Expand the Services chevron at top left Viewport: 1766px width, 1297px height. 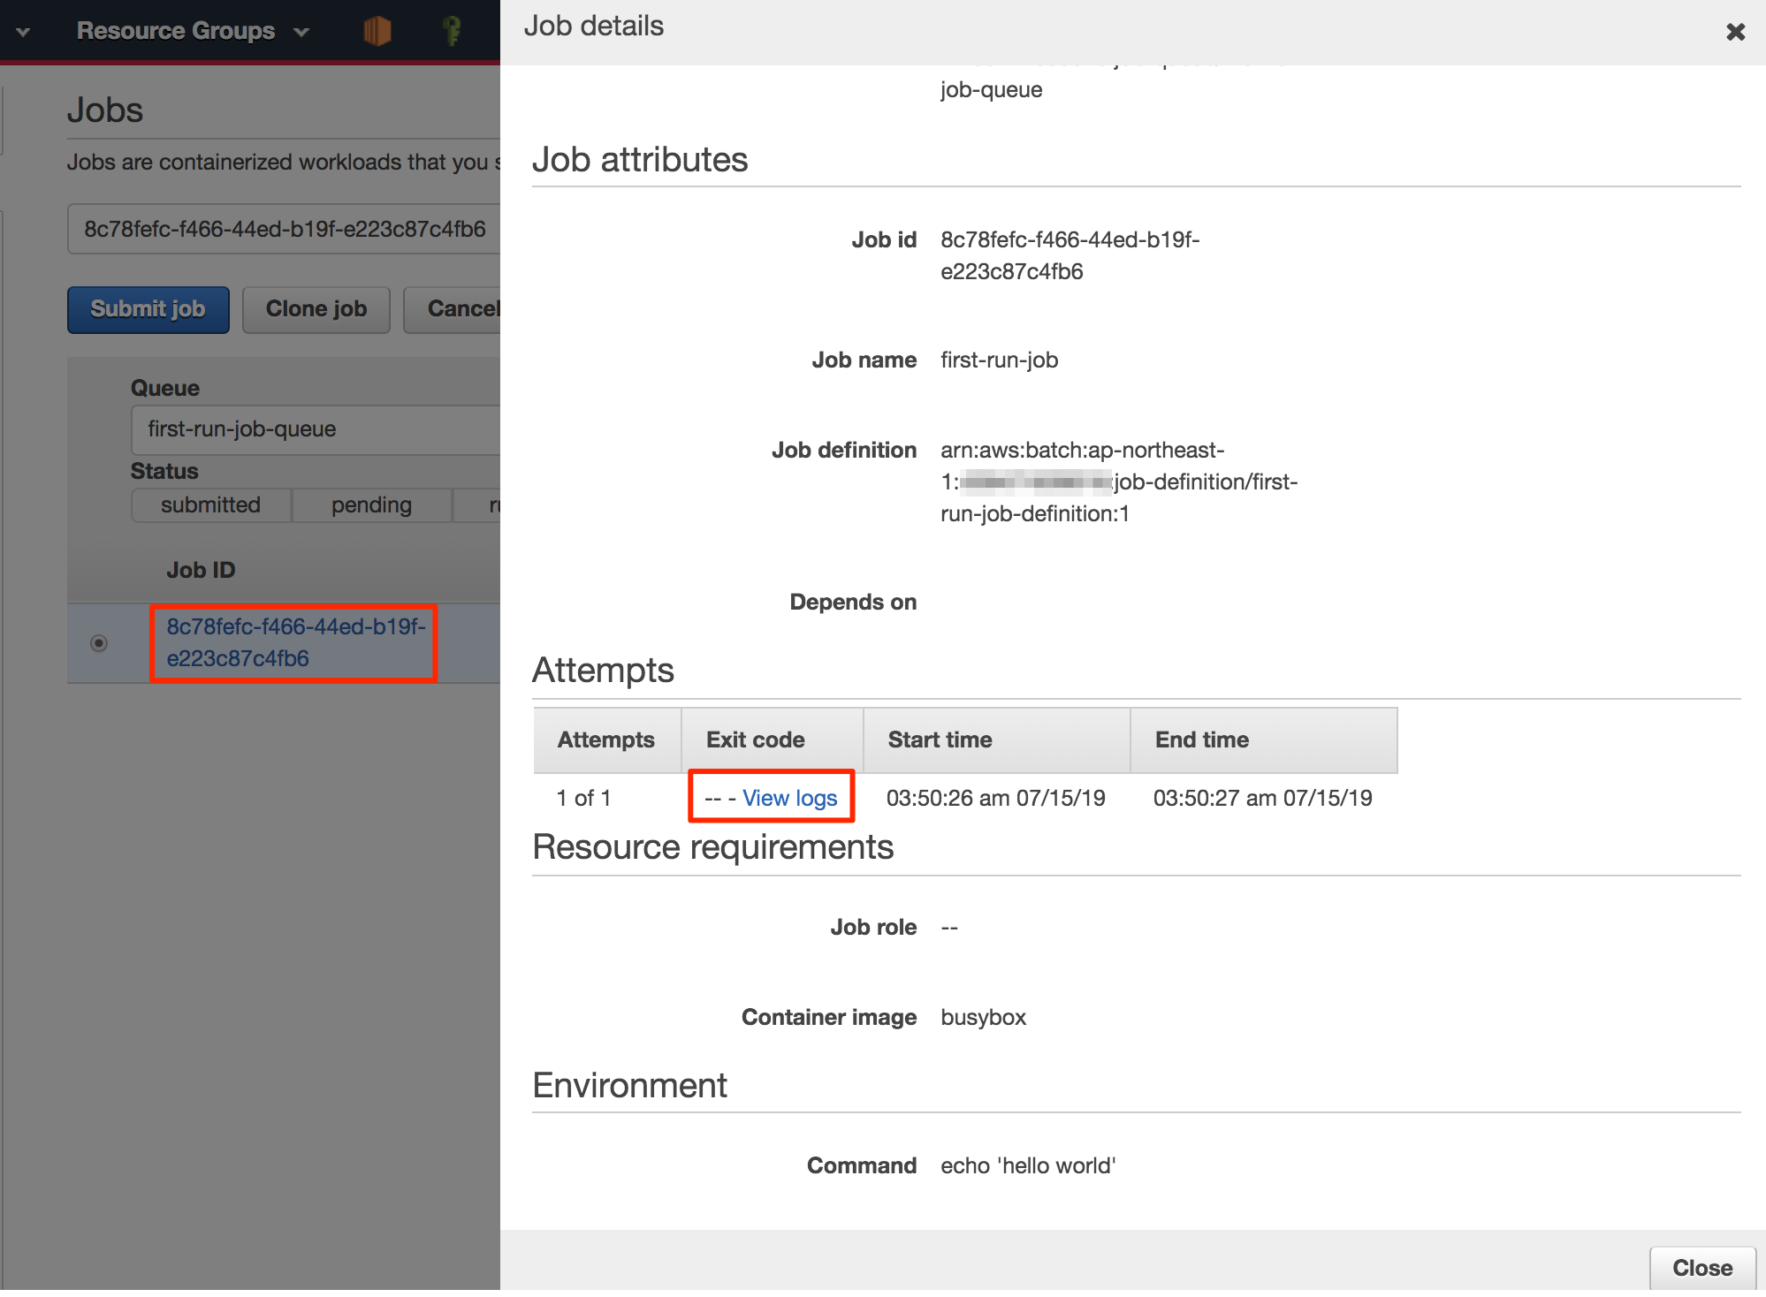[23, 32]
